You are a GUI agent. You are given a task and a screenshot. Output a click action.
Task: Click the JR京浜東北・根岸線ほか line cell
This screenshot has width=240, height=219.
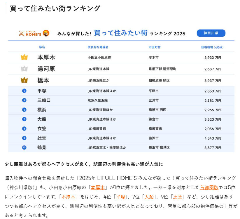107,147
